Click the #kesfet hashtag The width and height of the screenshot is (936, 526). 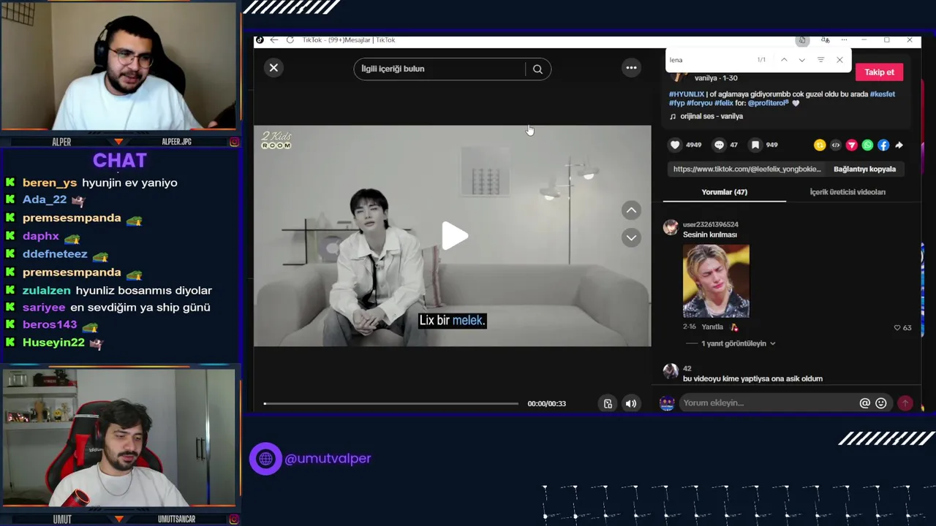883,94
